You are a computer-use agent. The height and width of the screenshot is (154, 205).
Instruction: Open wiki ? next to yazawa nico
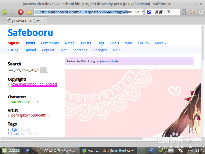click(x=8, y=102)
